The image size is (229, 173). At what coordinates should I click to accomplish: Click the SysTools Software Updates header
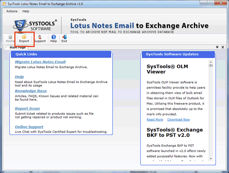click(178, 54)
